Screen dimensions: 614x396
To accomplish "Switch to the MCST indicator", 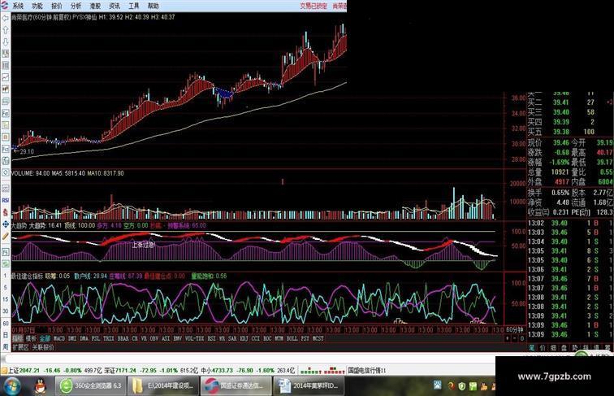I will pyautogui.click(x=318, y=338).
